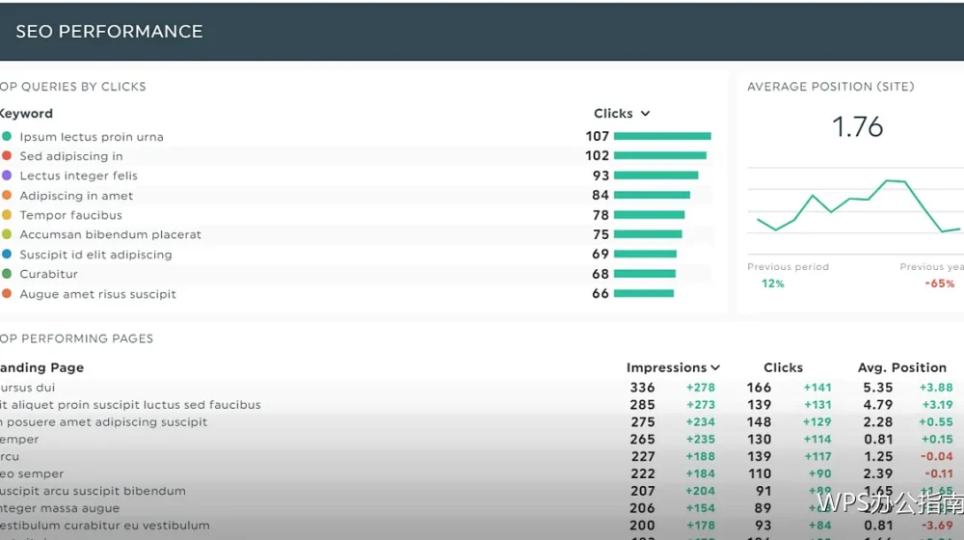Click the Previous year -65% value

point(940,283)
